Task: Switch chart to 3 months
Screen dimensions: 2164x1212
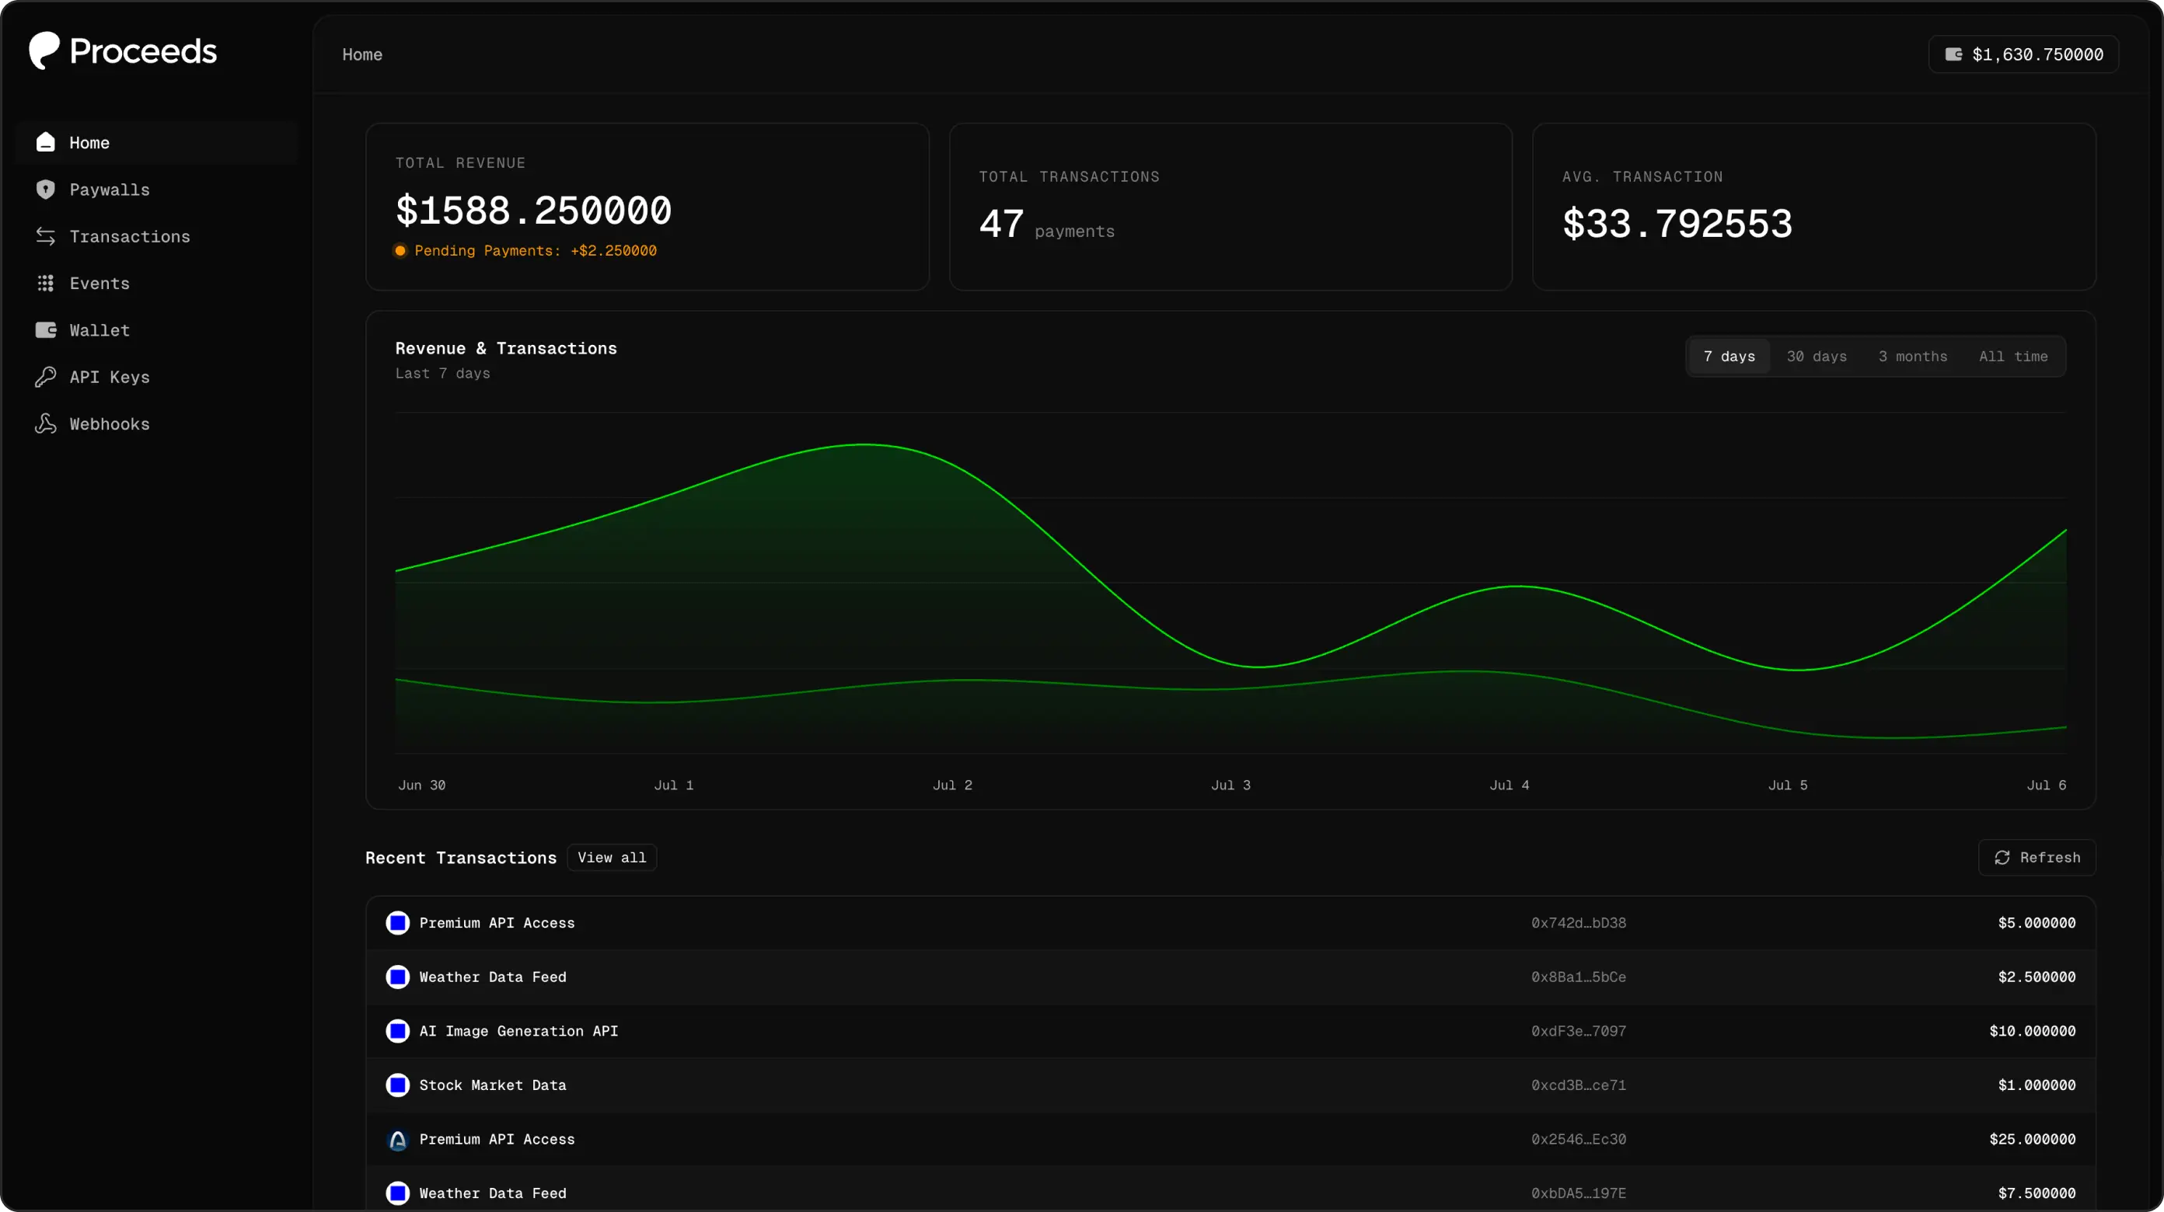Action: [x=1912, y=356]
